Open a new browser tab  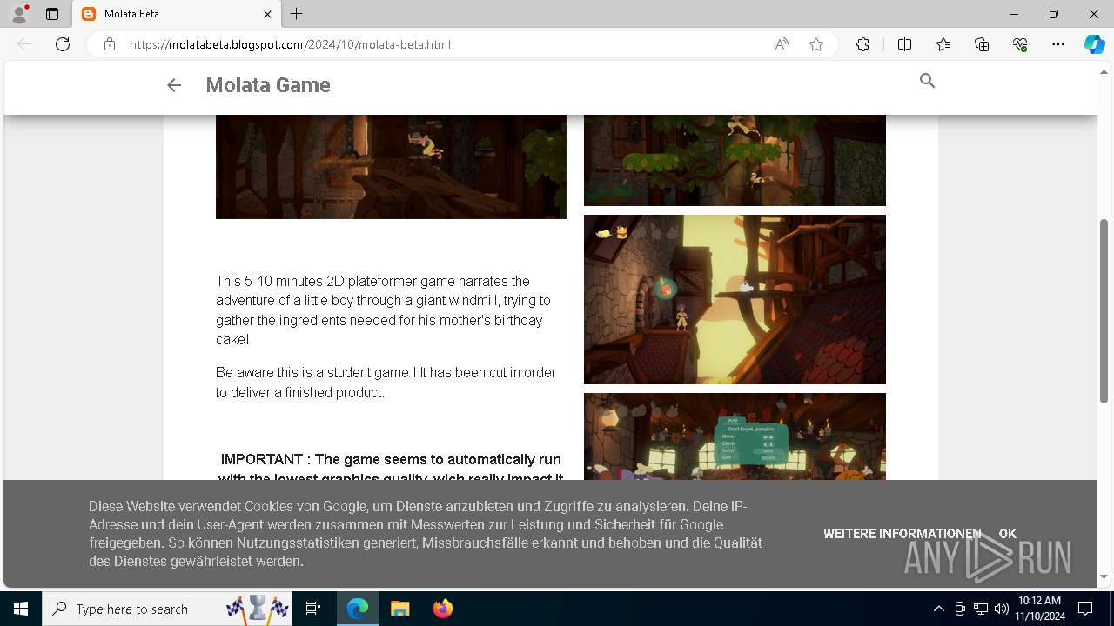(297, 14)
